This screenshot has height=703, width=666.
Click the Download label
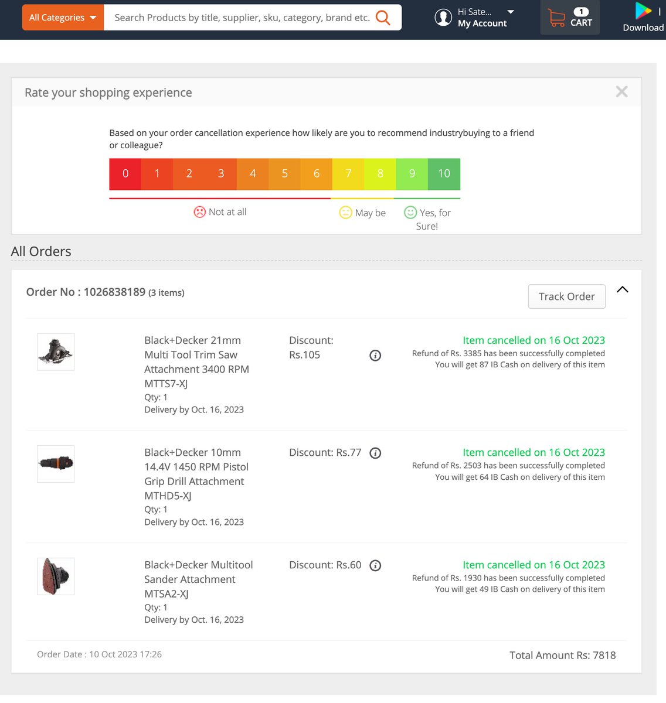coord(643,28)
